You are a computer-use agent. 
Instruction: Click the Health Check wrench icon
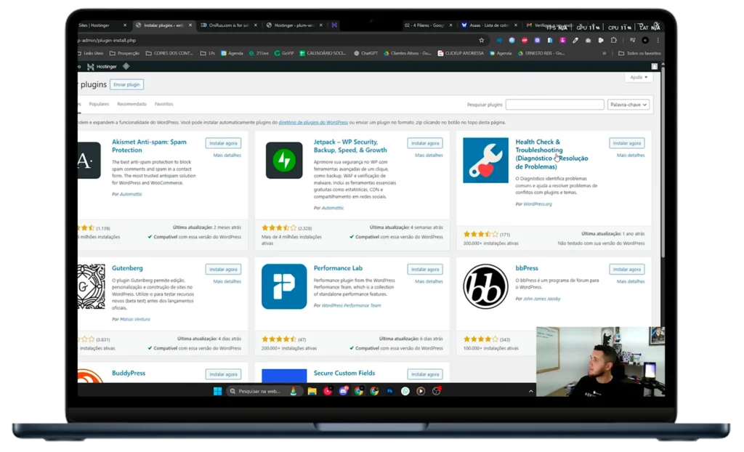pos(485,161)
